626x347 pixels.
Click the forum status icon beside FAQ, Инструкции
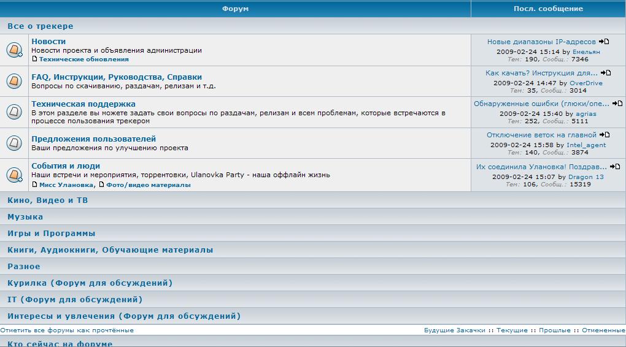tap(14, 81)
